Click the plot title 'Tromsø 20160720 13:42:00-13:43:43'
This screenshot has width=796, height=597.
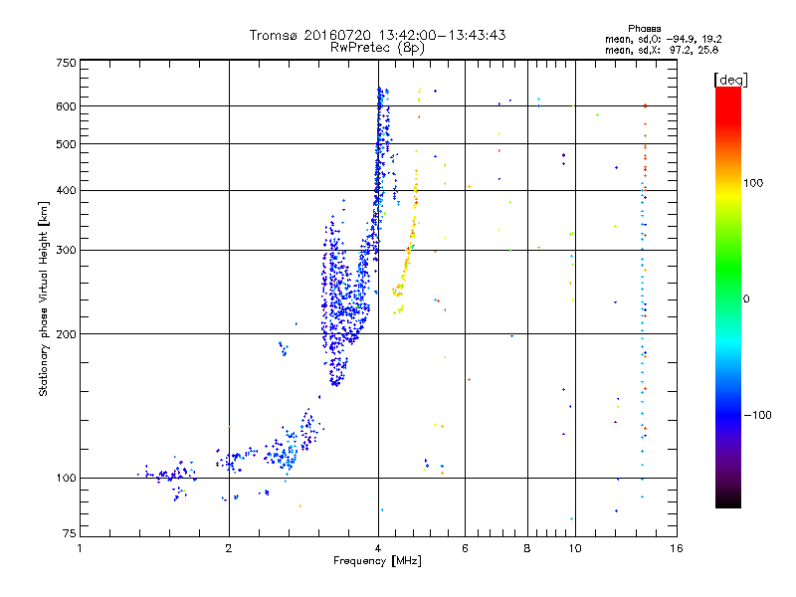click(x=377, y=35)
